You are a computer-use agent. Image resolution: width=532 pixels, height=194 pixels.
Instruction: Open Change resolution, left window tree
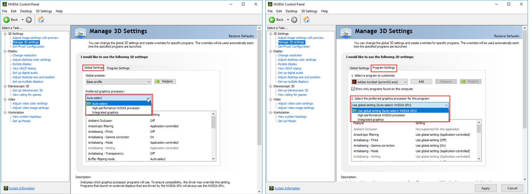(x=24, y=55)
